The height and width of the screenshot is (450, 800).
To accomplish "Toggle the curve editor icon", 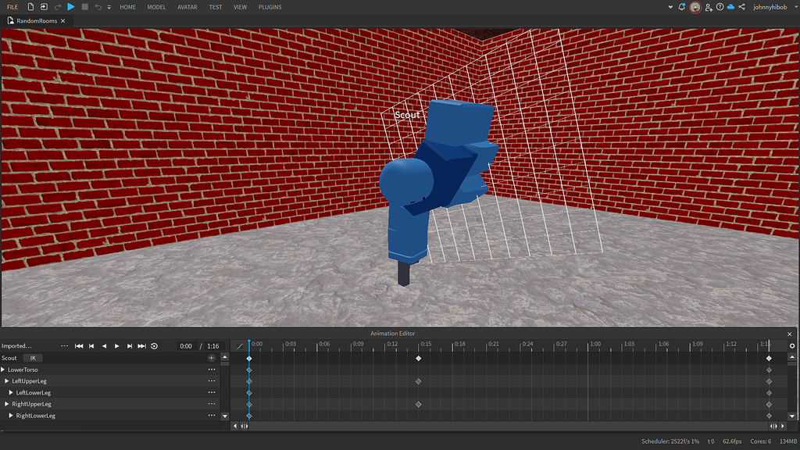I will (240, 346).
